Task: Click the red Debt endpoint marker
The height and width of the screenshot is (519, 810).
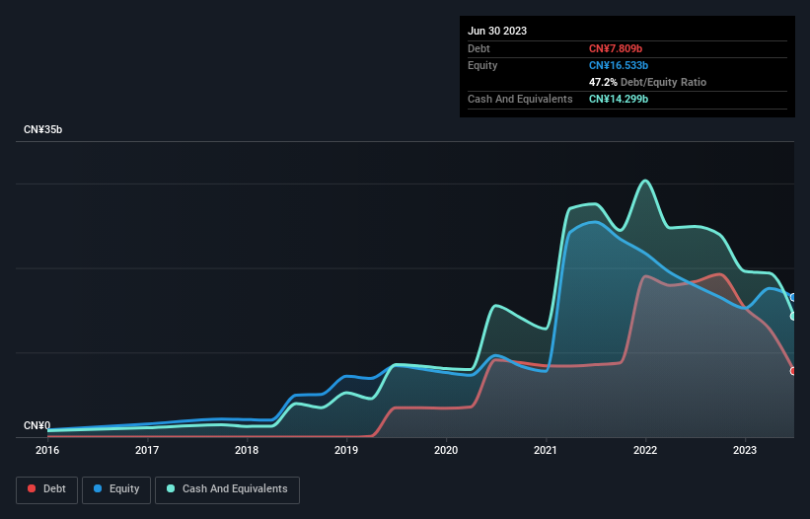Action: click(x=793, y=371)
